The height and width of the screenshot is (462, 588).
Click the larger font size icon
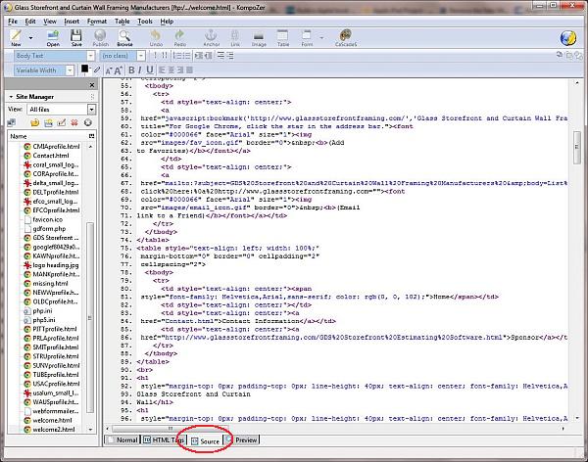[119, 70]
